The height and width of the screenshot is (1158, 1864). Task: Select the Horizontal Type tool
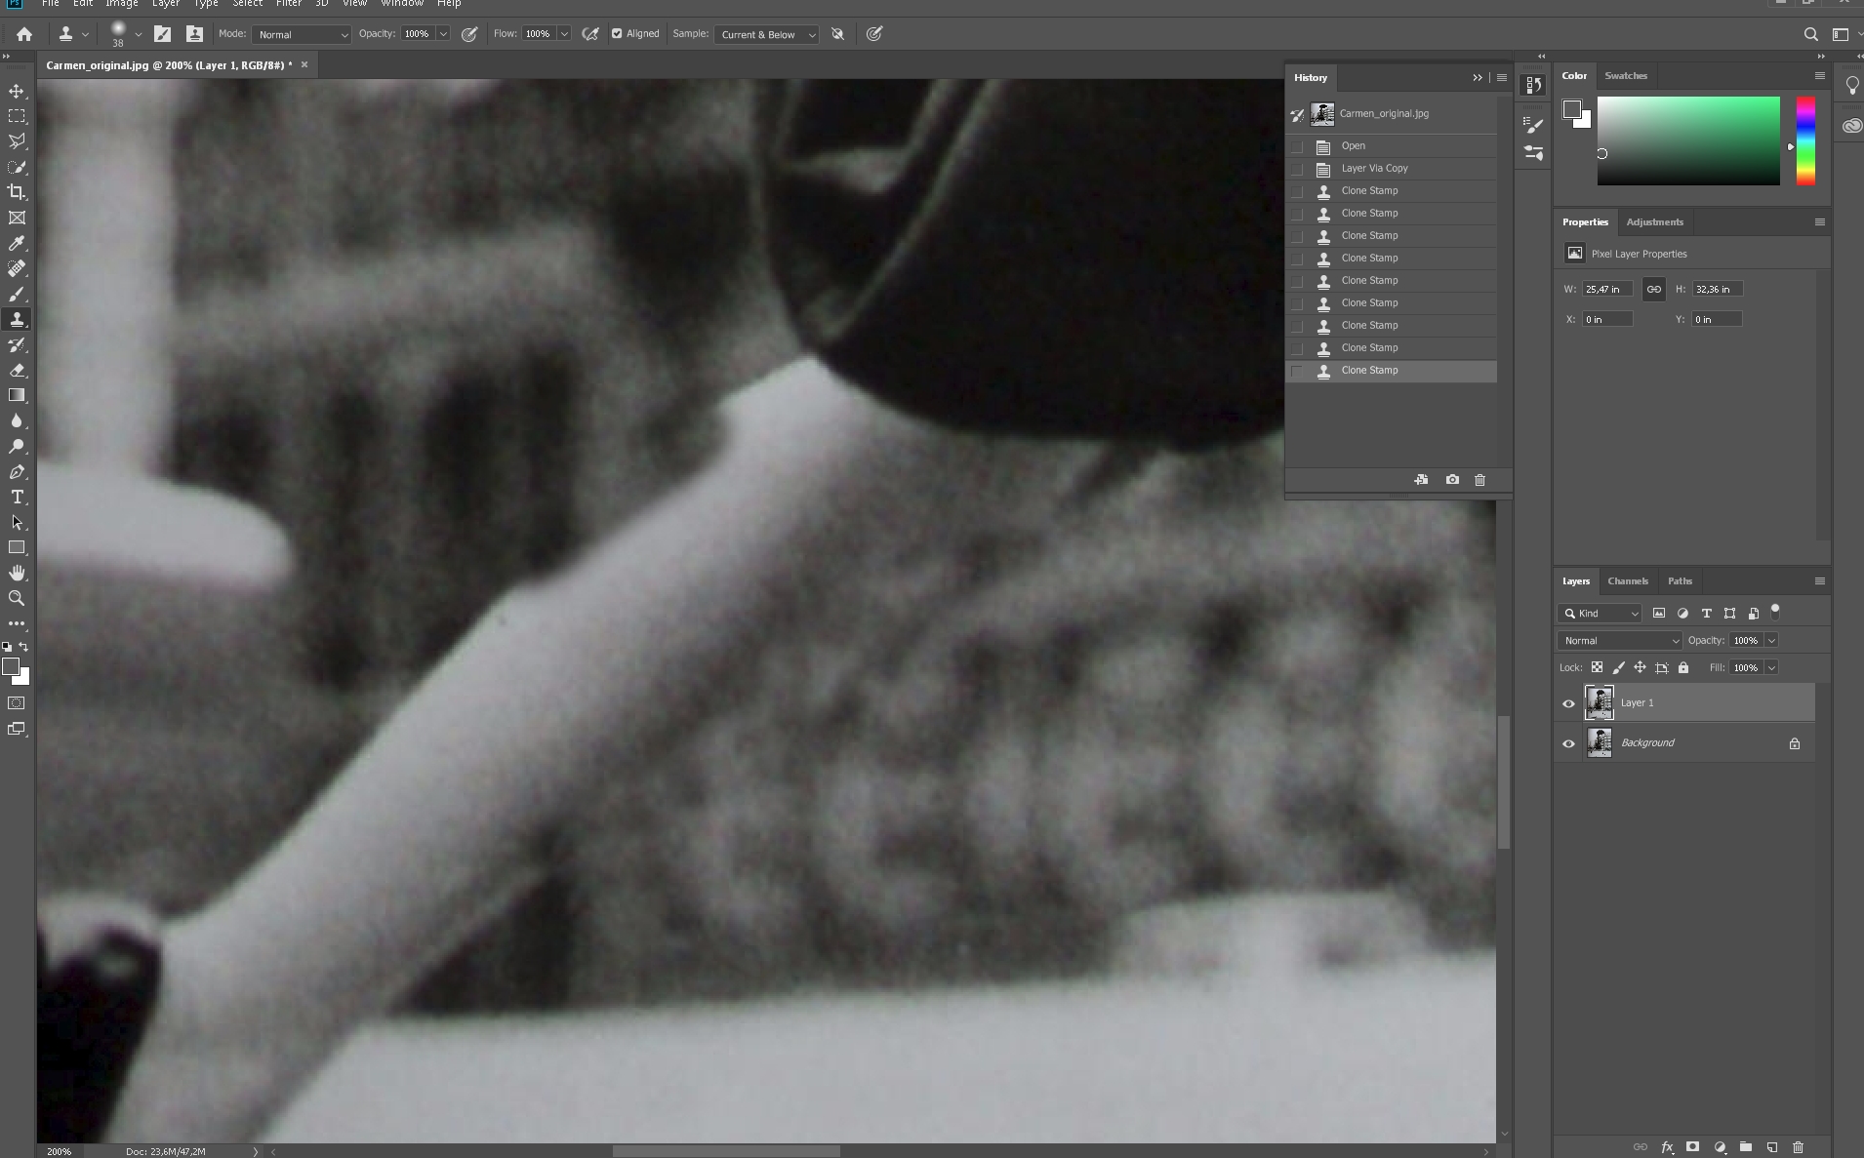coord(17,497)
